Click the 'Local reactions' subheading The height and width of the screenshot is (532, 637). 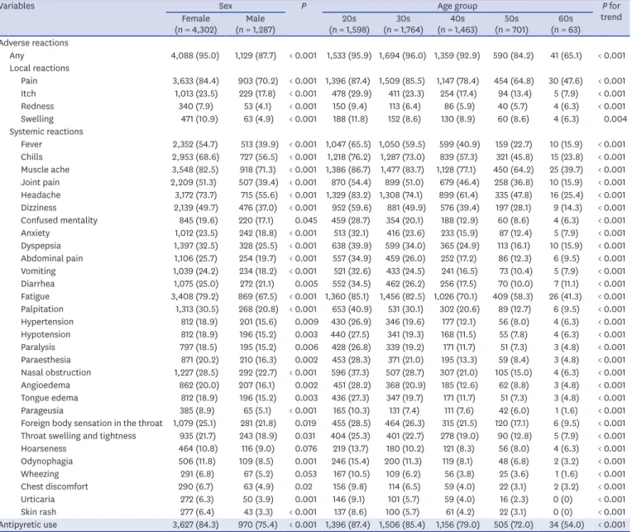[40, 68]
